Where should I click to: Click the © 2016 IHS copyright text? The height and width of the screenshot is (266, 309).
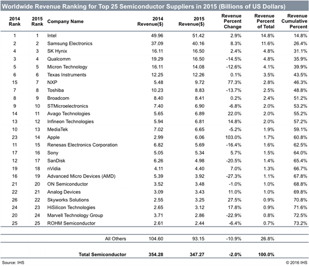(297, 263)
